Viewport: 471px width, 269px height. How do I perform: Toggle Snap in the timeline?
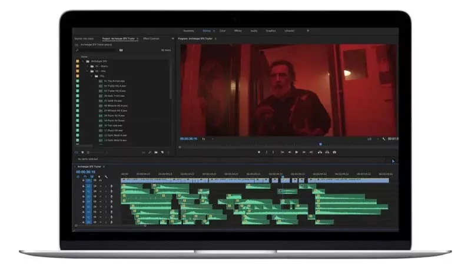85,177
